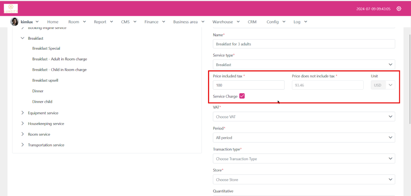Viewport: 411px width, 196px height.
Task: Select Dinner child service item
Action: [42, 102]
